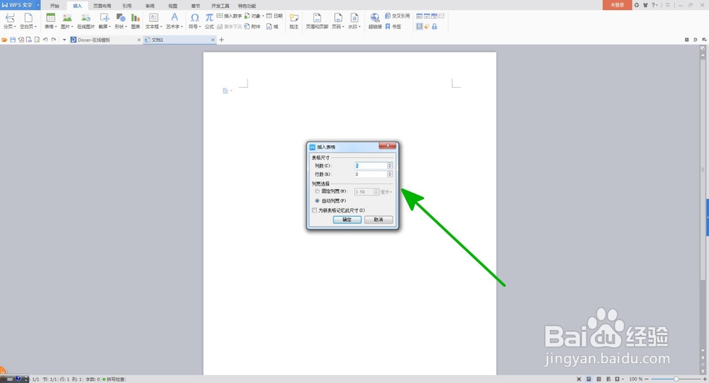Click the Picture (图片) ribbon icon
709x383 pixels.
pos(67,18)
